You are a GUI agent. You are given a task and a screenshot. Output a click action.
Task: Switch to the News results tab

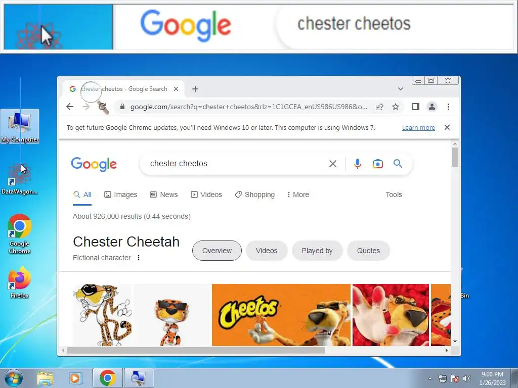tap(164, 195)
